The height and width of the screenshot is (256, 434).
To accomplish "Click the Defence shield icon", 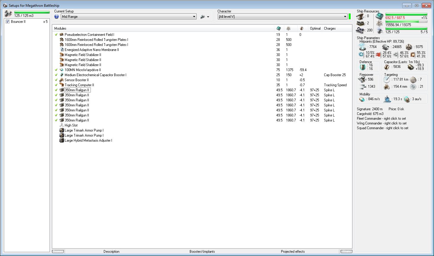I will click(x=362, y=67).
